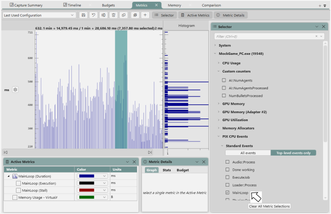Uncheck the MainLoop event checkbox
Viewport: 331px width, 214px height.
tap(227, 192)
